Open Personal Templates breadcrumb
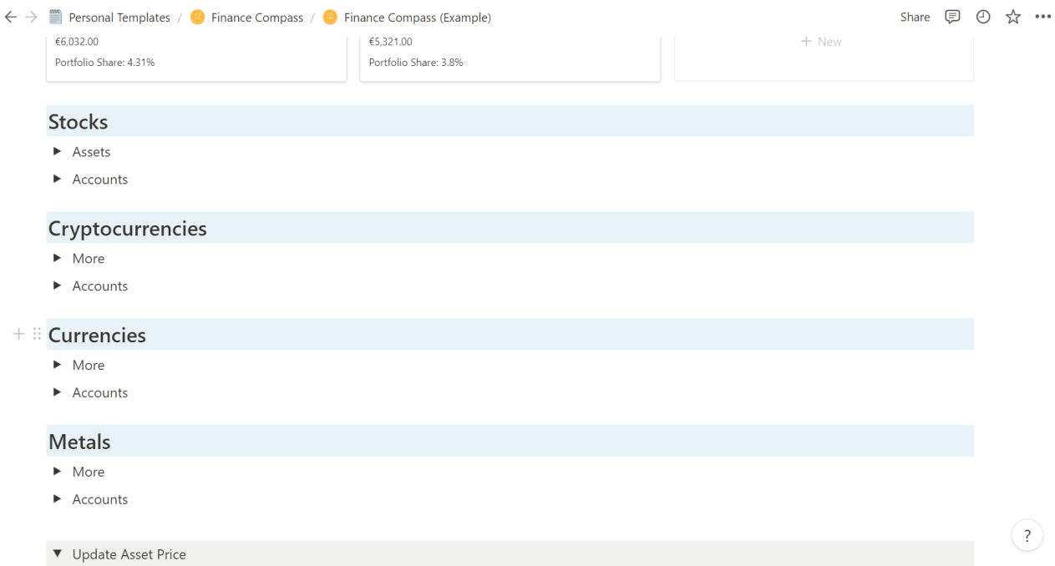Image resolution: width=1055 pixels, height=566 pixels. 119,18
